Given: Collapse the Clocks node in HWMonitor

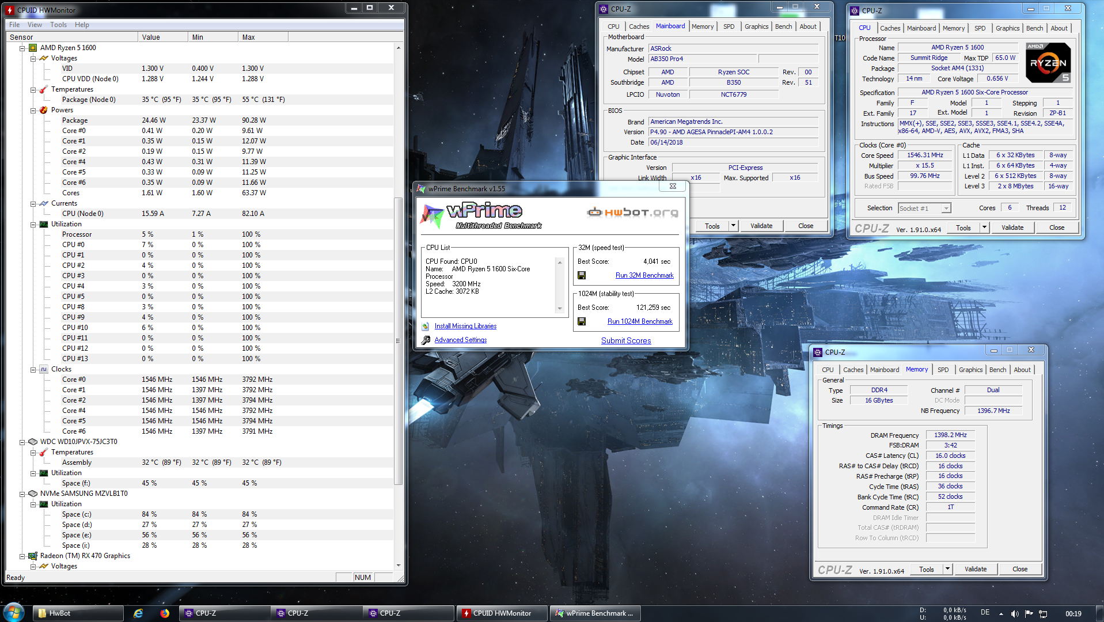Looking at the screenshot, I should click(x=33, y=370).
